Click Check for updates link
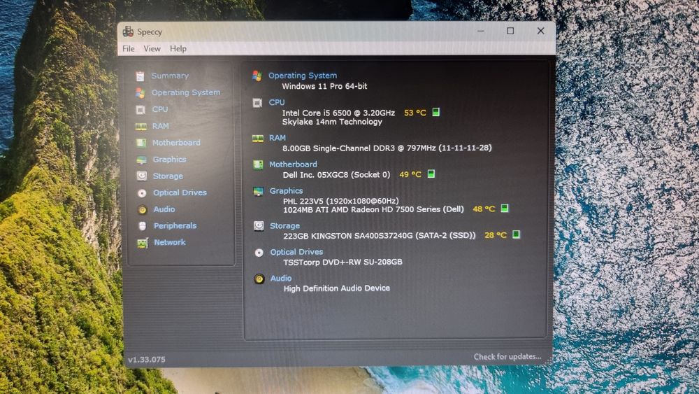Image resolution: width=699 pixels, height=394 pixels. click(507, 356)
